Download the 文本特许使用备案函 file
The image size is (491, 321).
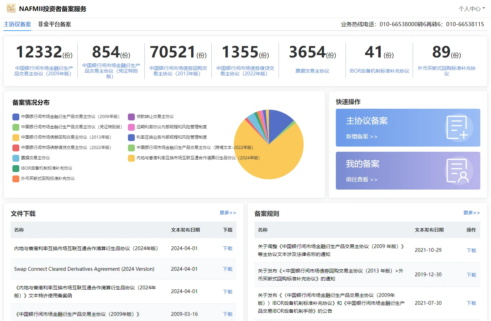(x=228, y=292)
